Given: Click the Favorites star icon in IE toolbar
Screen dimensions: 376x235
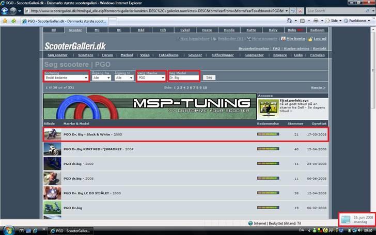Looking at the screenshot, I should click(5, 21).
